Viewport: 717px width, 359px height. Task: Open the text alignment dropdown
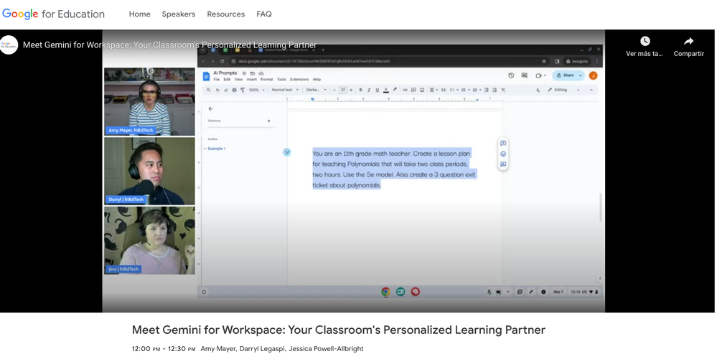(433, 90)
